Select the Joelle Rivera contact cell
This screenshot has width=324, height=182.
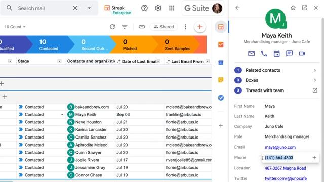click(x=90, y=160)
